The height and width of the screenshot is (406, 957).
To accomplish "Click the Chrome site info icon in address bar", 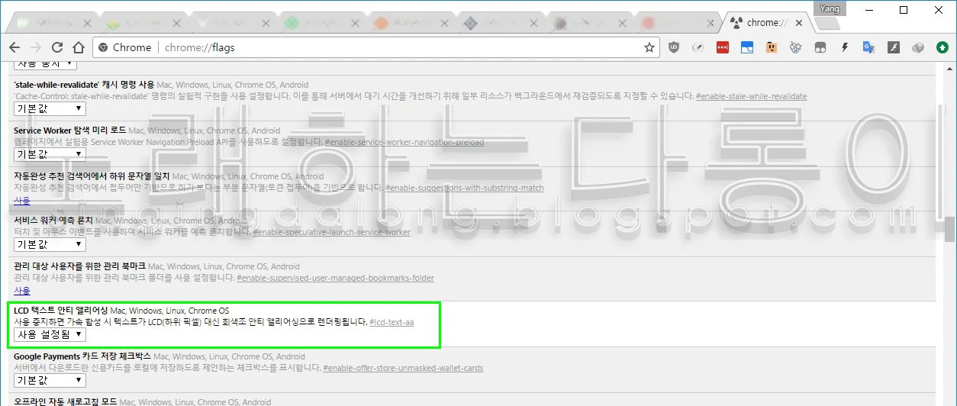I will (104, 47).
